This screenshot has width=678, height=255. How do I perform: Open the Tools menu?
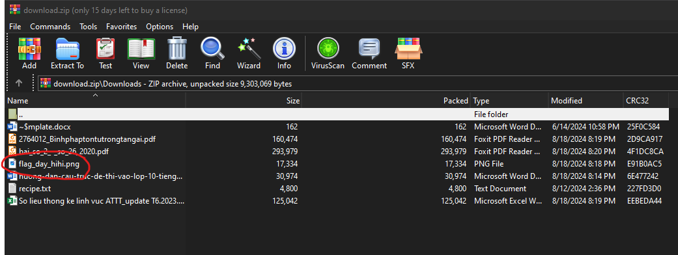click(88, 27)
